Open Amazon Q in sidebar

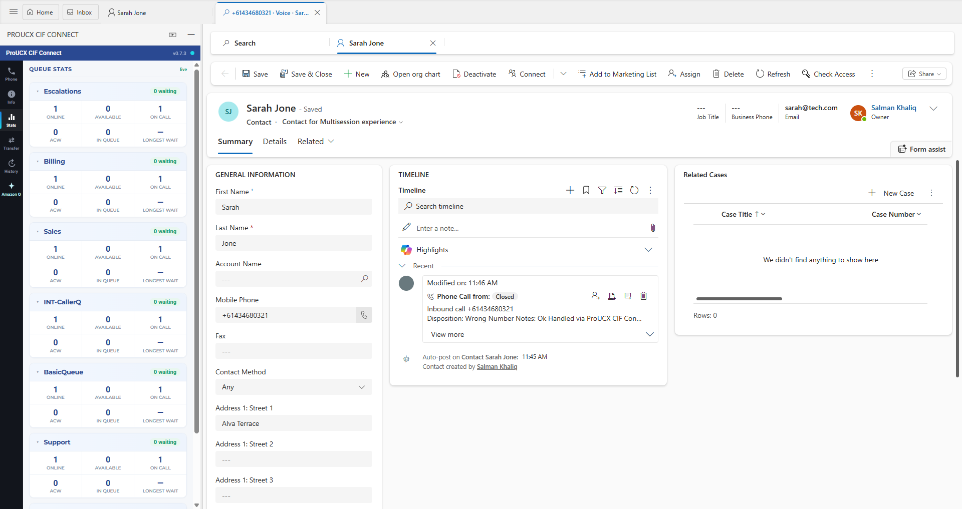pyautogui.click(x=11, y=189)
